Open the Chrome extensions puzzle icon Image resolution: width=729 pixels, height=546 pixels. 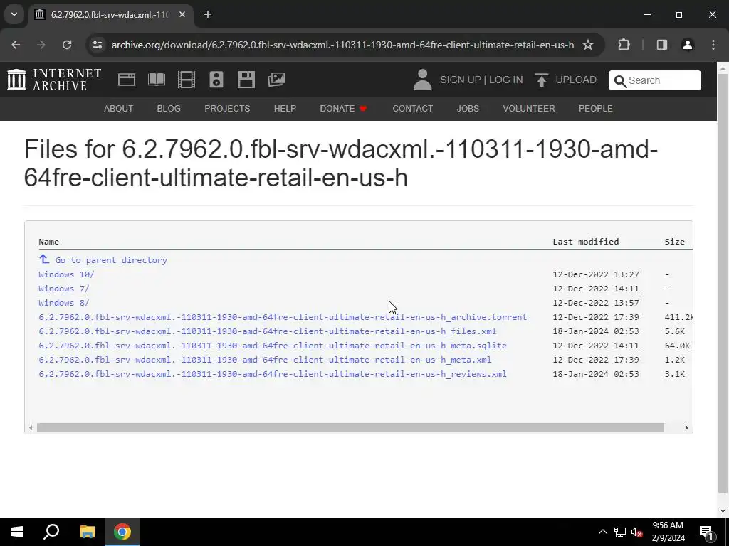pyautogui.click(x=624, y=45)
